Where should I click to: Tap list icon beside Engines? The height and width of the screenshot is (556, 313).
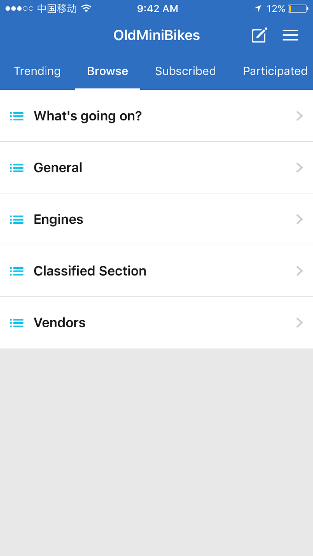coord(17,219)
